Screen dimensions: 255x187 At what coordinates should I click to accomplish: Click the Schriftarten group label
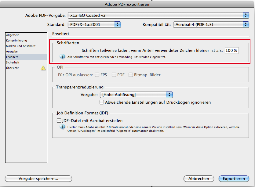(68, 43)
